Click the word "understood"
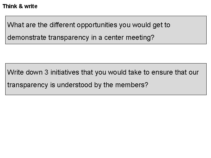The height and width of the screenshot is (158, 211). click(74, 85)
